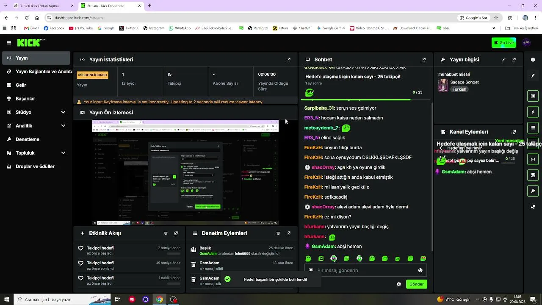542x305 pixels.
Task: Click the chat message input field
Action: click(365, 270)
